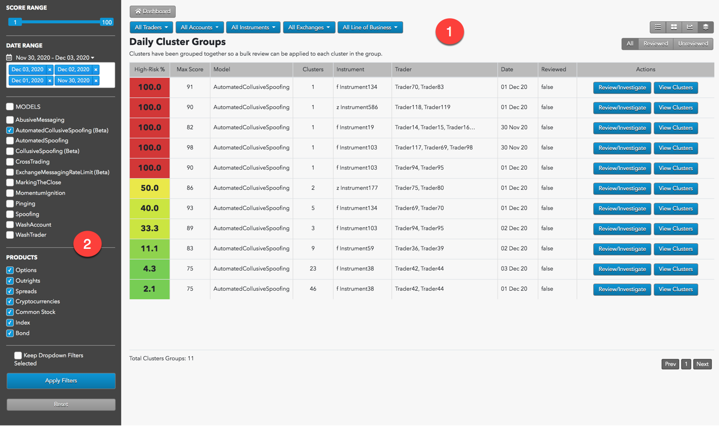
Task: Enable the WashAccount model checkbox
Action: pos(10,225)
